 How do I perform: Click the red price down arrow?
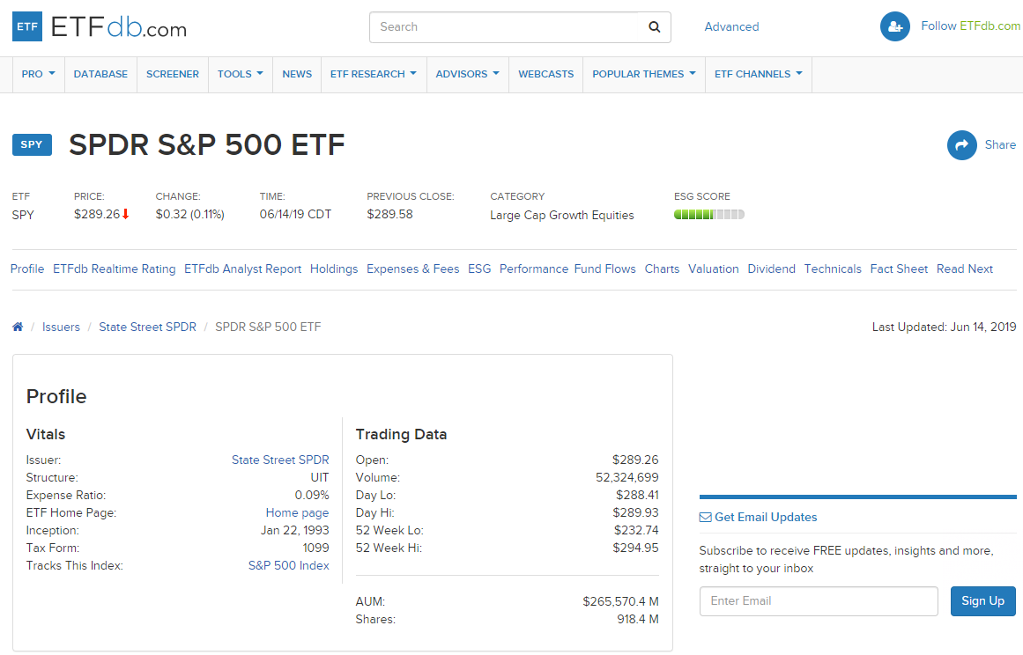click(126, 215)
